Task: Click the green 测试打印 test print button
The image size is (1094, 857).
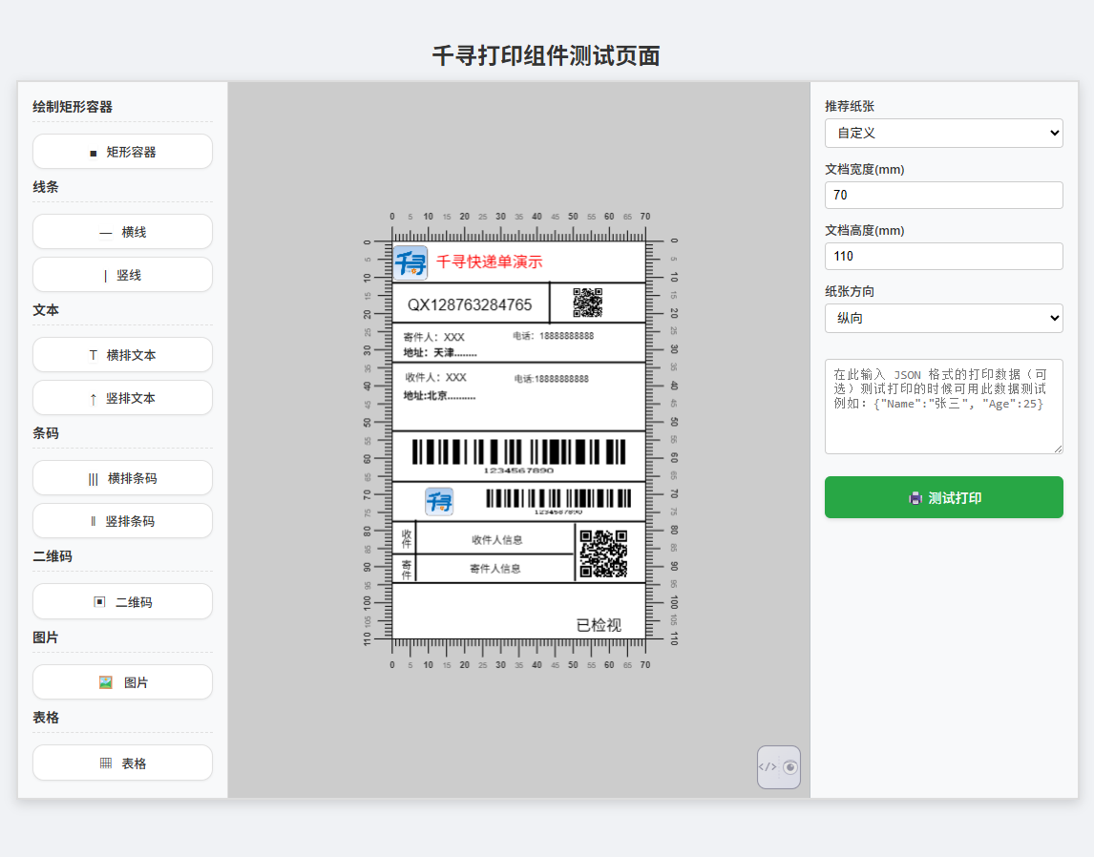Action: (943, 497)
